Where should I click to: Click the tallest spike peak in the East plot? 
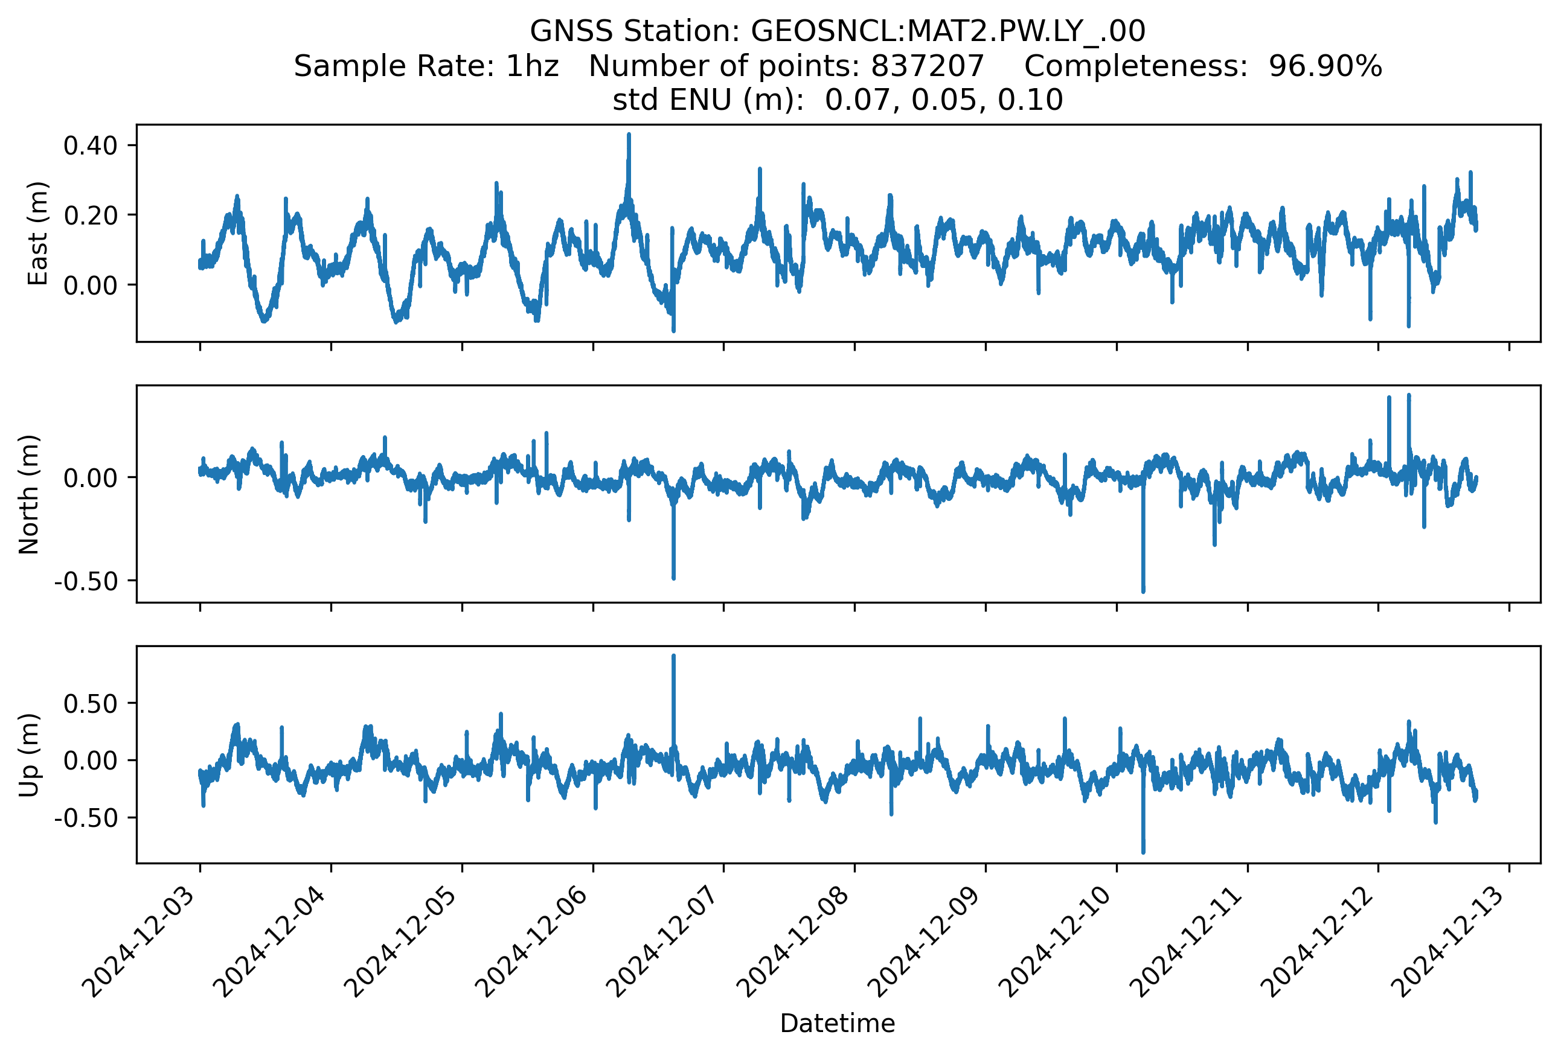click(x=629, y=135)
